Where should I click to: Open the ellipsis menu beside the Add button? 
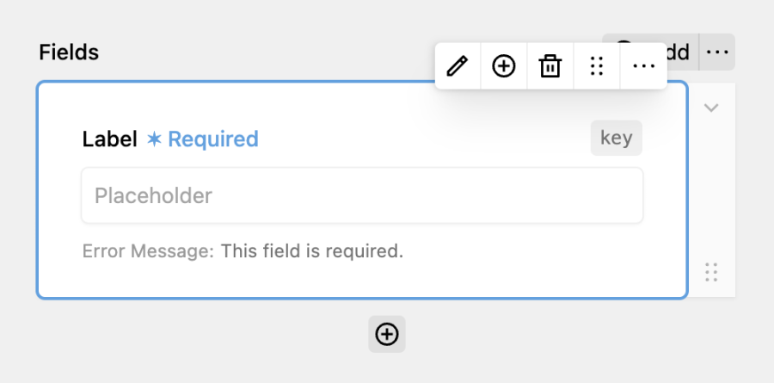[x=717, y=52]
